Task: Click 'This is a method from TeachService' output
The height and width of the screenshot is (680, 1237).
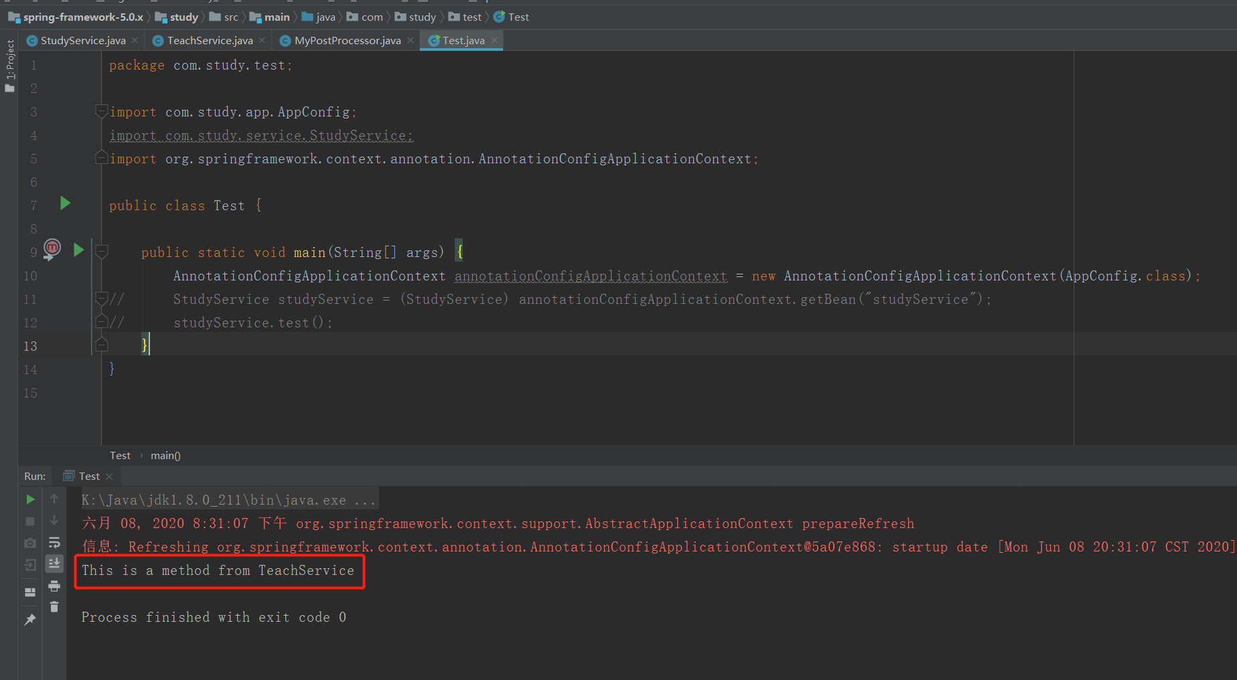Action: coord(218,570)
